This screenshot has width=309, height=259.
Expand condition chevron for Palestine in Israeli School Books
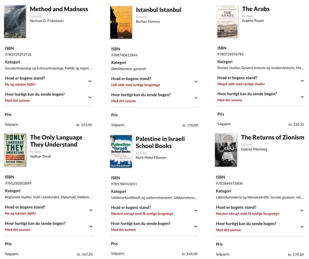(x=195, y=210)
